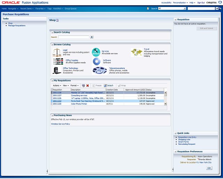Click the Search Catalog go arrow
Viewport: 223px width, 179px height.
(x=92, y=37)
